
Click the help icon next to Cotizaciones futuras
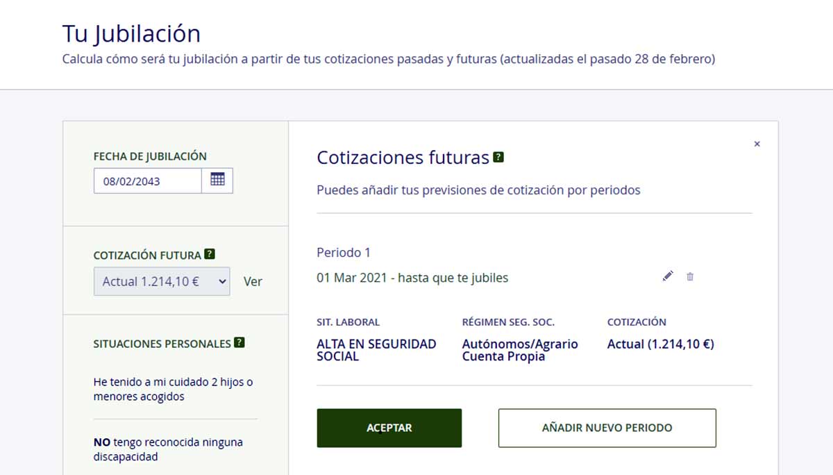click(498, 157)
